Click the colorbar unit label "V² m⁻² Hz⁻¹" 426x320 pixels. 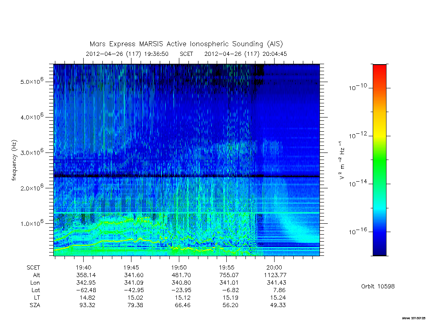pos(342,160)
